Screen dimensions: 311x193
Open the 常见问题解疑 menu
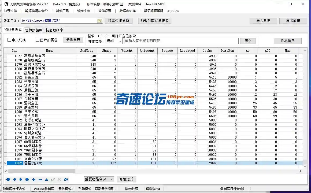pos(154,11)
